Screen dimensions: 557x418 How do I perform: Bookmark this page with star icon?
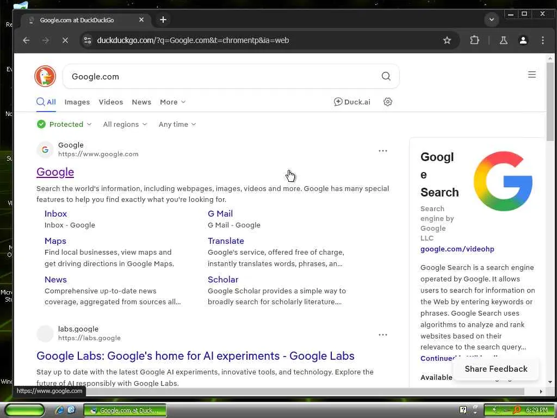click(447, 40)
